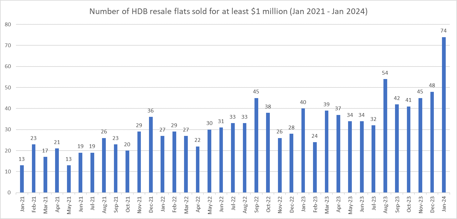Select the Jan-23 bar

(x=303, y=151)
